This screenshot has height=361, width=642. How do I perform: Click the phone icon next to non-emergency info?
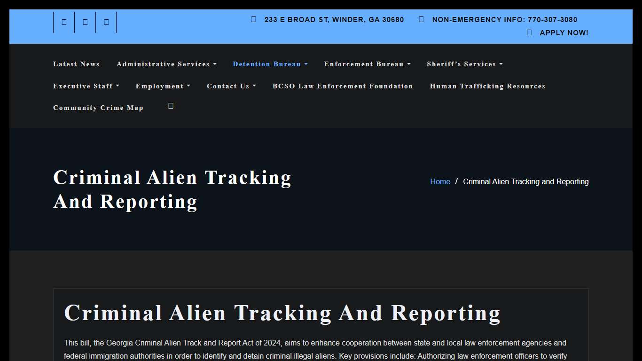421,19
